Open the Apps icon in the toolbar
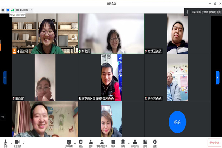222x148 pixels. (x=145, y=142)
